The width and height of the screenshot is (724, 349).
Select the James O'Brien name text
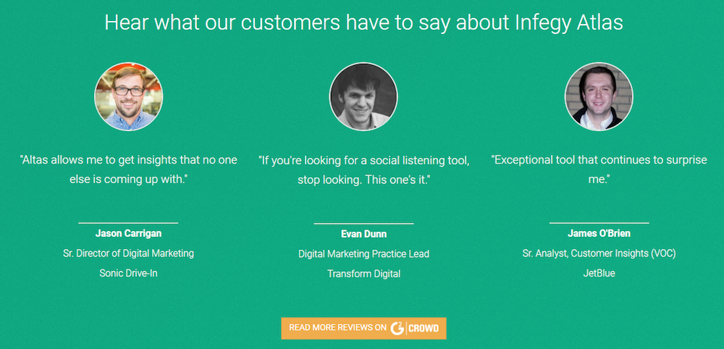pyautogui.click(x=599, y=234)
